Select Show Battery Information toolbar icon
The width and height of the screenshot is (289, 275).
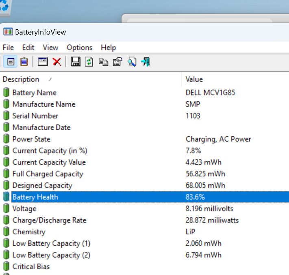(x=10, y=61)
